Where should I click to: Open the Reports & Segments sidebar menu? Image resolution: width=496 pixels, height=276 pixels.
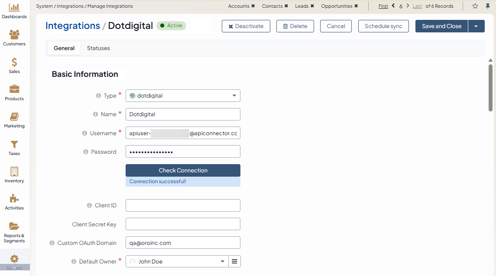coord(14,232)
